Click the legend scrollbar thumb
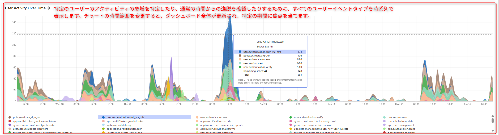The image size is (499, 135). [493, 120]
